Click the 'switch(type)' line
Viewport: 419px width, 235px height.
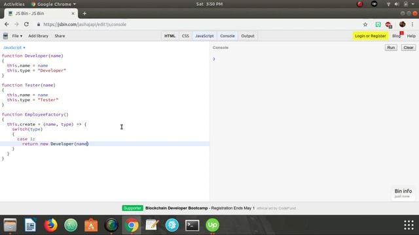coord(27,129)
